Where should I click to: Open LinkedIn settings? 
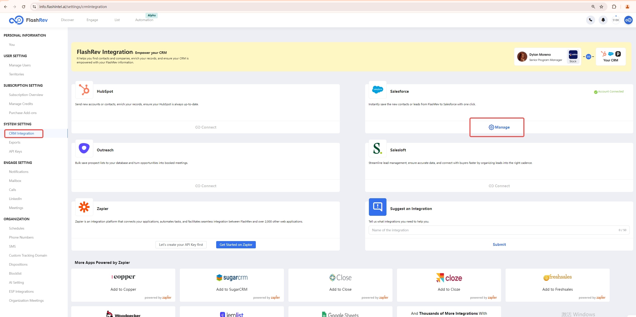[x=15, y=199]
